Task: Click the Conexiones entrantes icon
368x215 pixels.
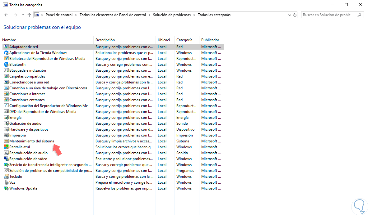Action: 6,100
